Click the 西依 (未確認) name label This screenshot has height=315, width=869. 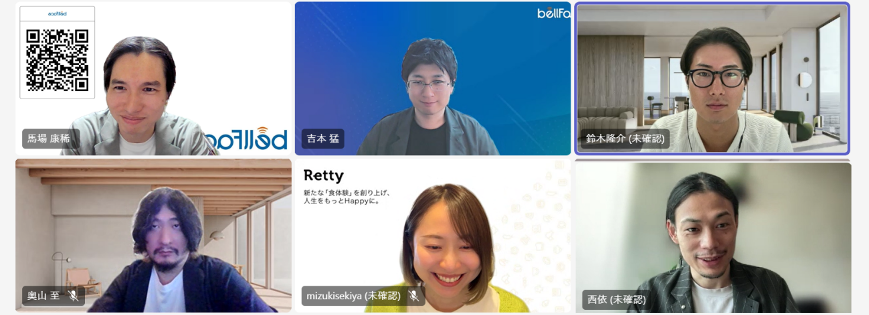tap(616, 299)
